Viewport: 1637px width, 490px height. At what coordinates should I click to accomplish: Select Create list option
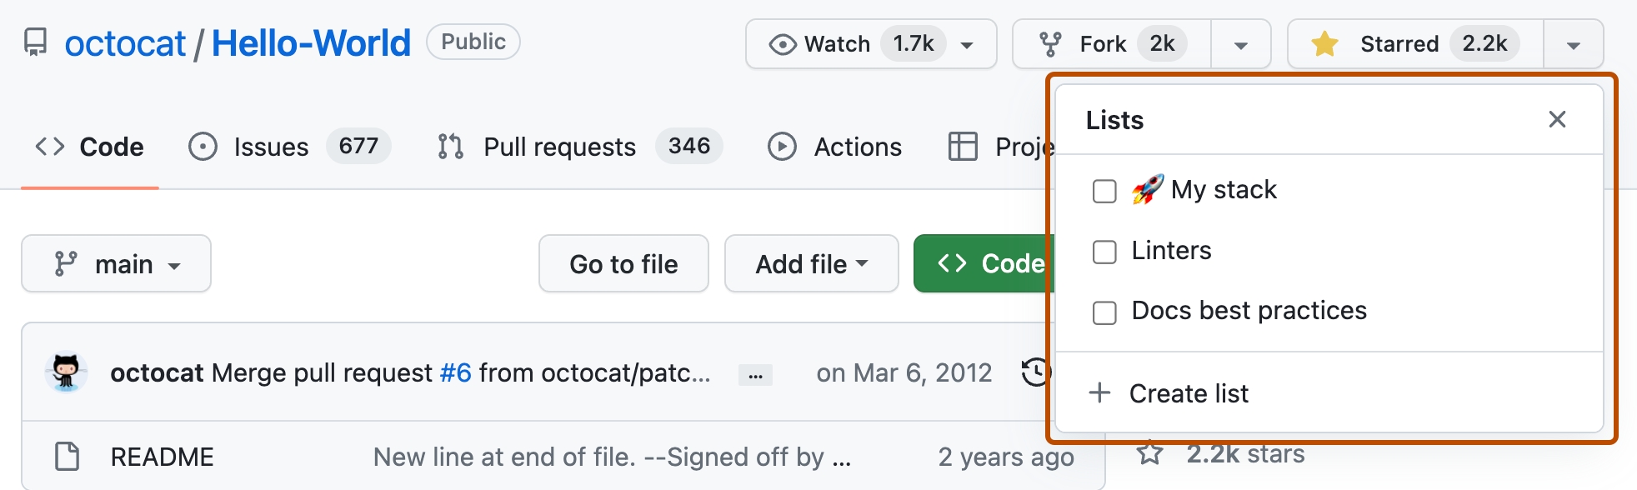1188,393
